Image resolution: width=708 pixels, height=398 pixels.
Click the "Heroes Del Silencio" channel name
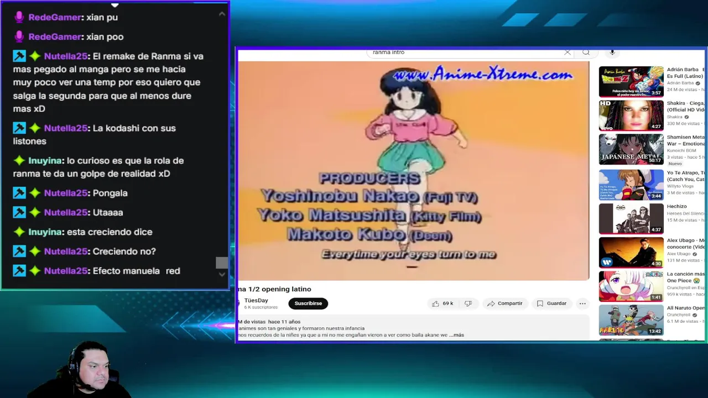coord(686,213)
